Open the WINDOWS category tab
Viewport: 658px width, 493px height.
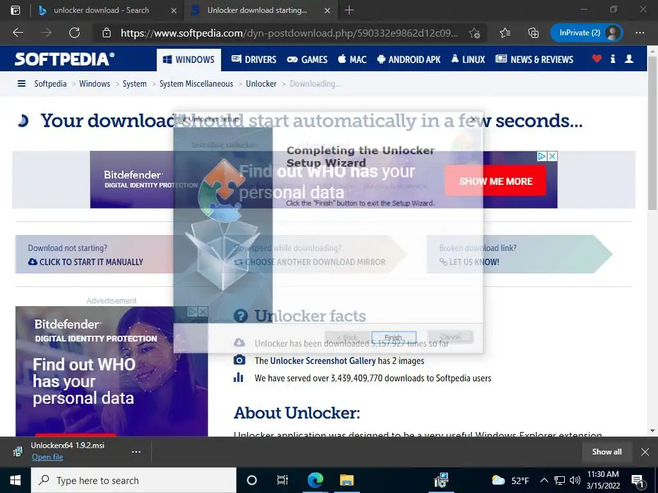[x=189, y=60]
